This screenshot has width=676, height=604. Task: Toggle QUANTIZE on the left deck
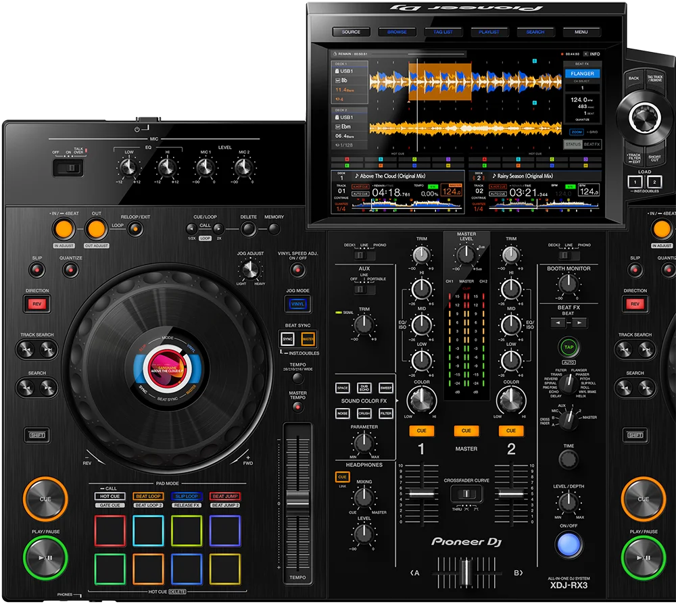pyautogui.click(x=71, y=270)
